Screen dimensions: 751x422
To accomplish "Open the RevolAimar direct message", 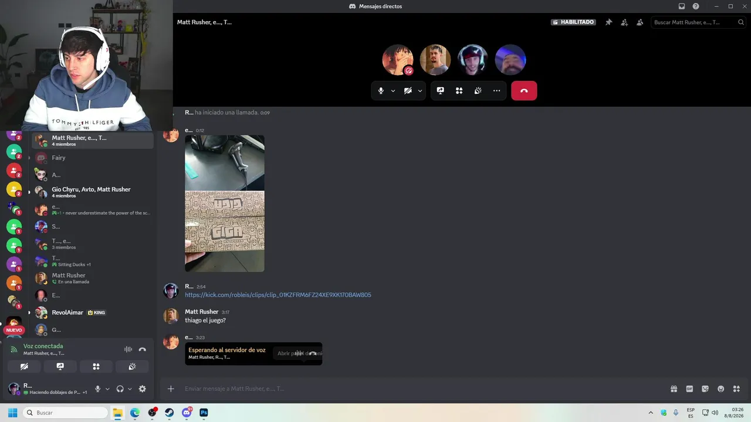I will coord(93,312).
